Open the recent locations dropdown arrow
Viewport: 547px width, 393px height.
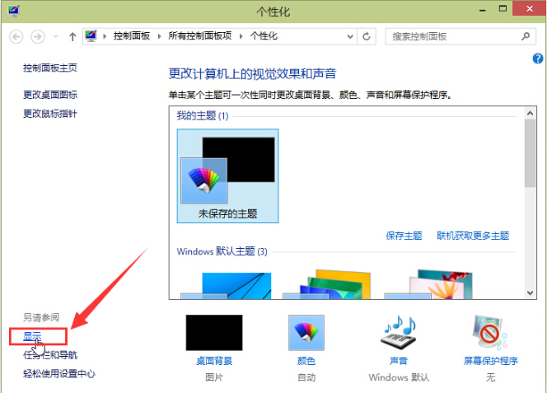click(x=56, y=36)
